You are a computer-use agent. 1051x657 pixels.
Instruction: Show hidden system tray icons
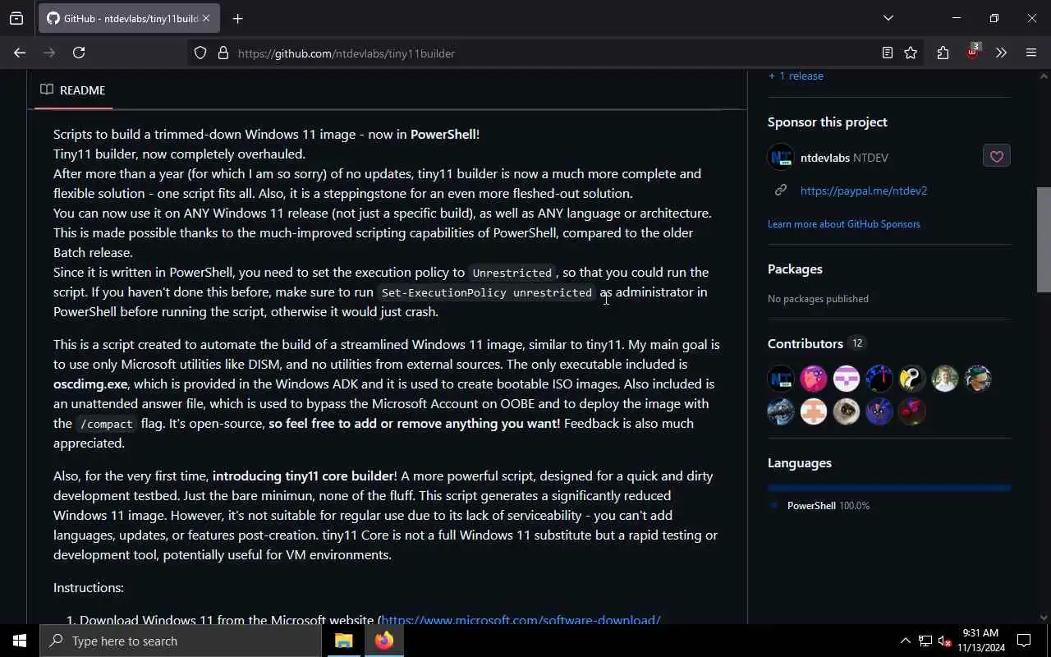[x=905, y=641]
